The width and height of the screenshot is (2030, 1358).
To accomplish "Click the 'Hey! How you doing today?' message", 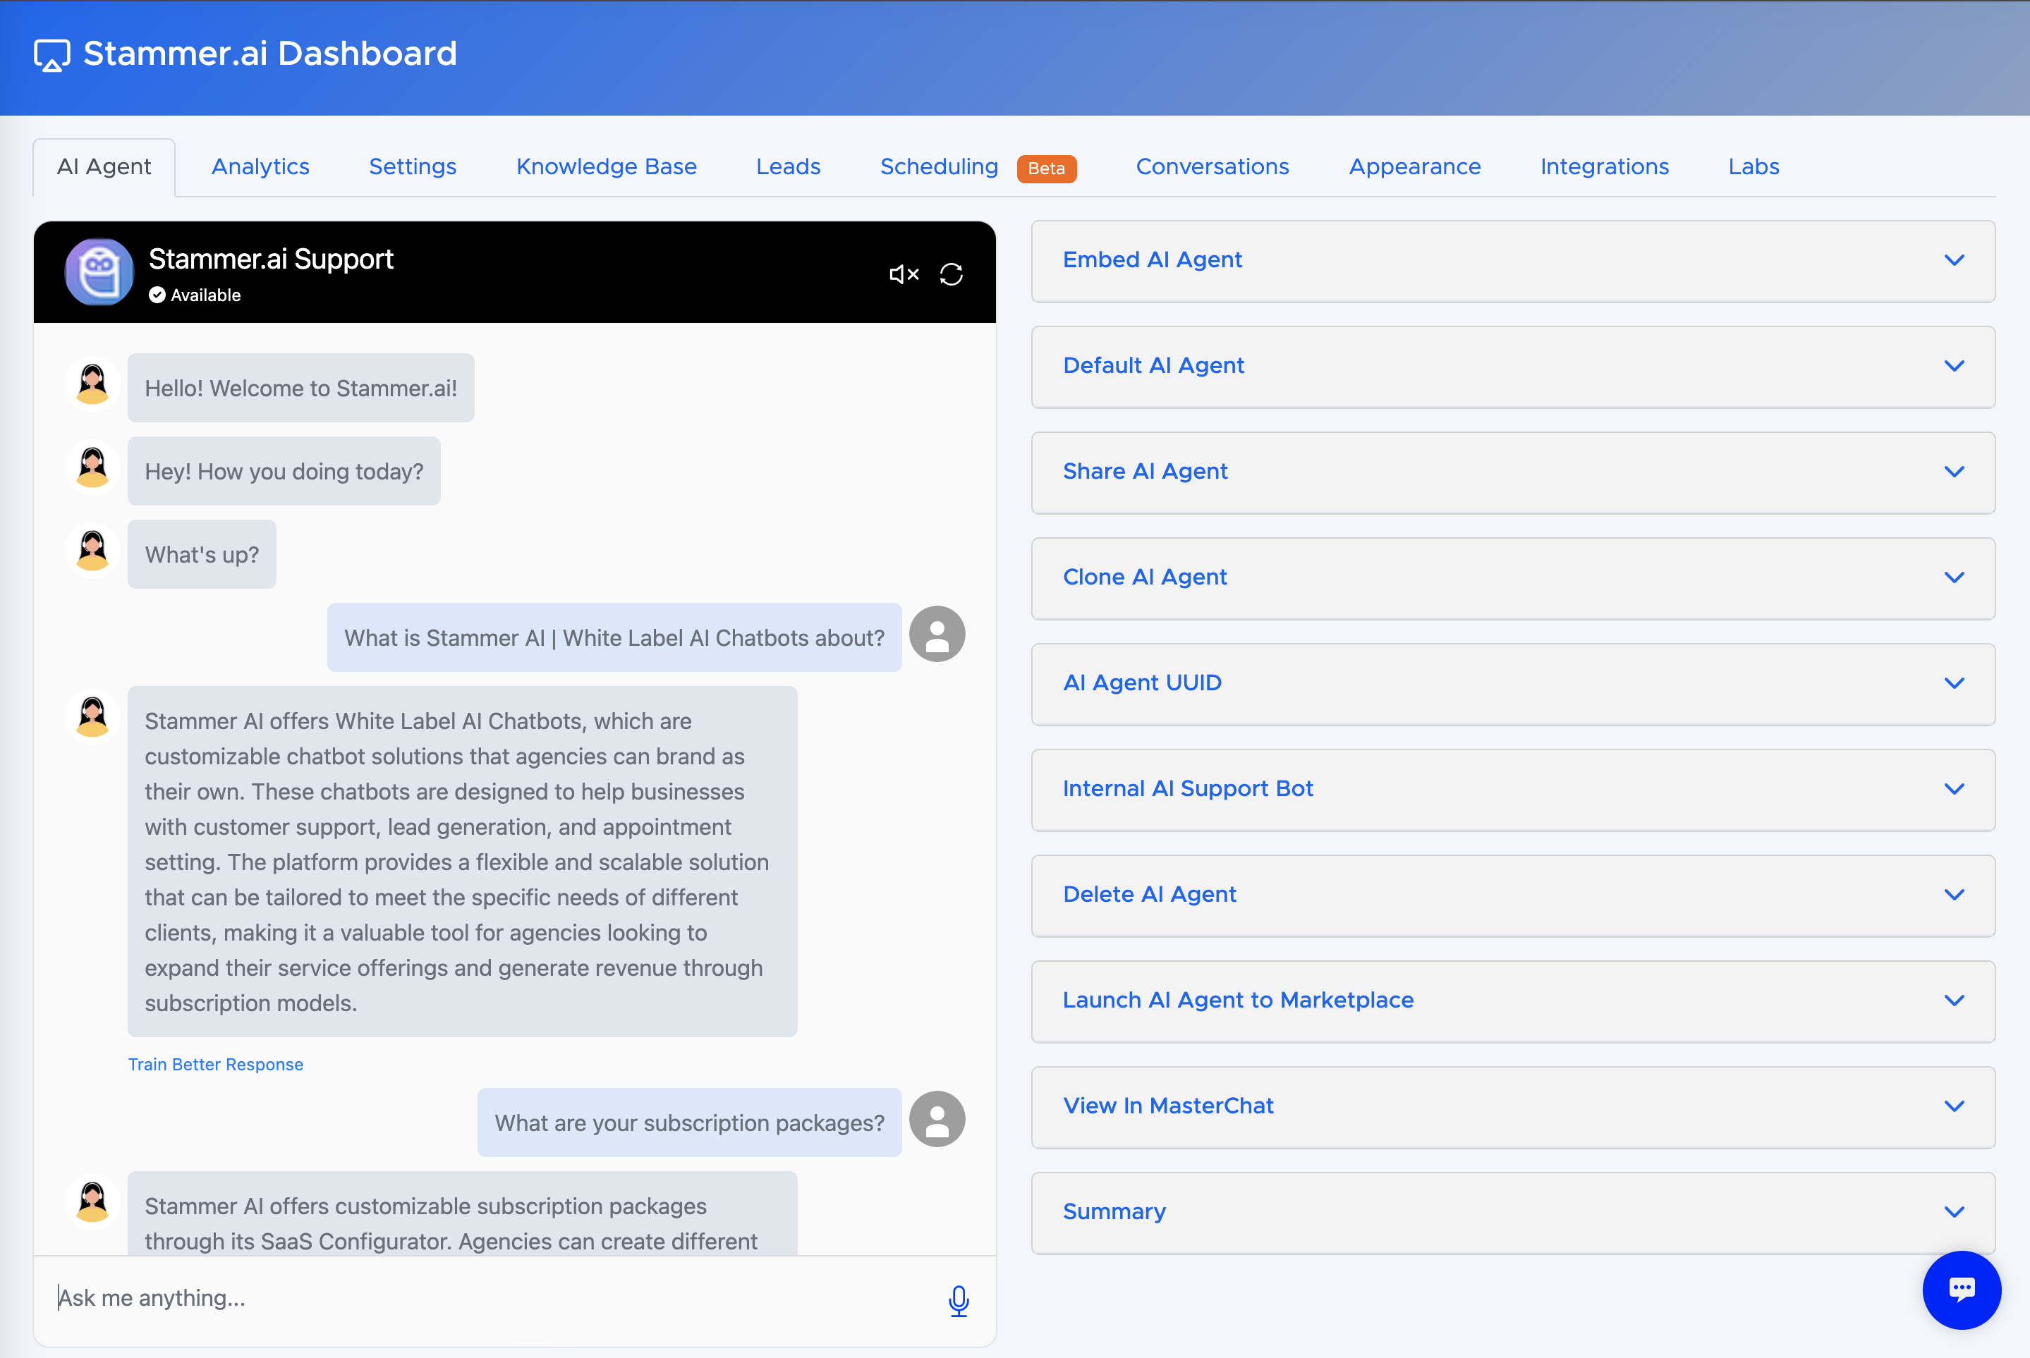I will pos(284,471).
